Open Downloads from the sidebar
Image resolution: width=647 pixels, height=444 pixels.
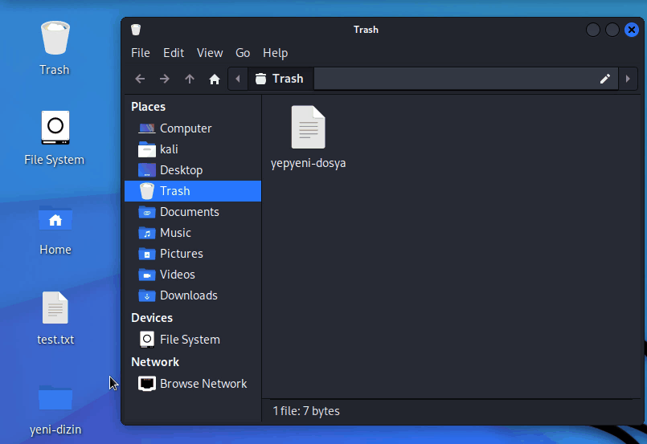pos(193,295)
